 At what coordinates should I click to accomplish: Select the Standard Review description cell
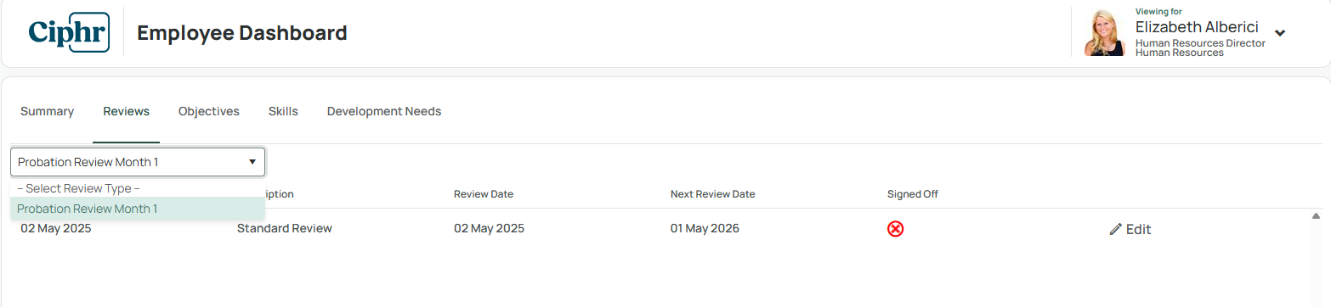click(x=285, y=228)
